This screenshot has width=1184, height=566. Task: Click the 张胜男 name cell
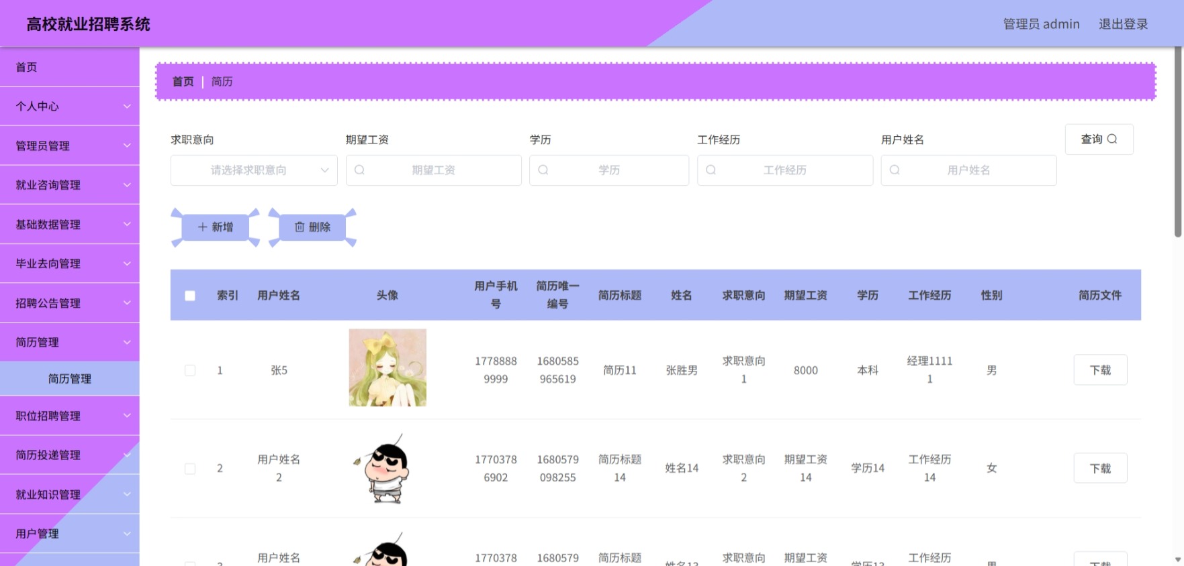(x=682, y=370)
